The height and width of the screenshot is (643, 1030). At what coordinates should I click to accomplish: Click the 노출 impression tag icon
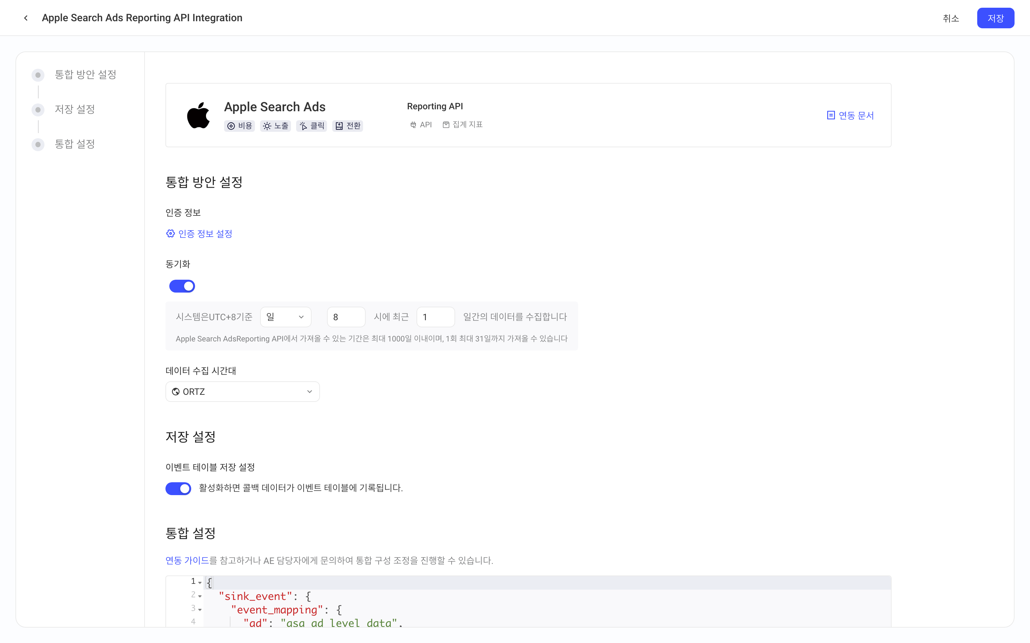267,126
